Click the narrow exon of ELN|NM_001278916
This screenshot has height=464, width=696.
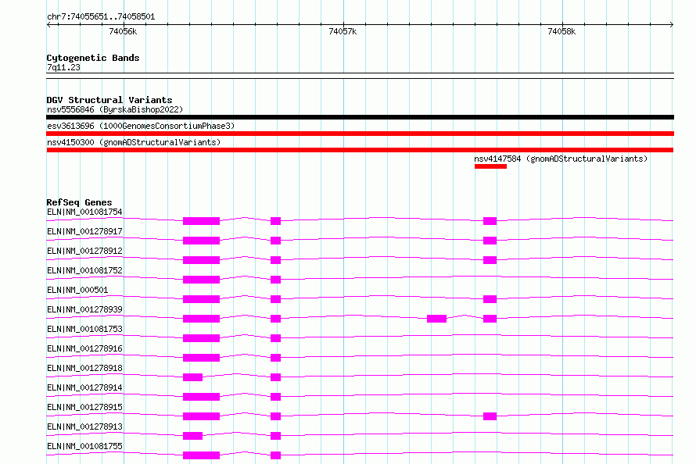pos(275,358)
